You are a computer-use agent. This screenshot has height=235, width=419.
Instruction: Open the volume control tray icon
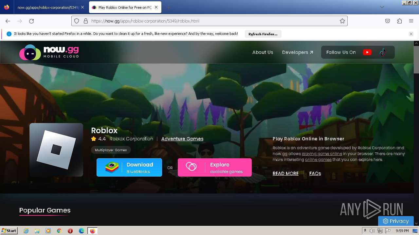[x=372, y=231]
